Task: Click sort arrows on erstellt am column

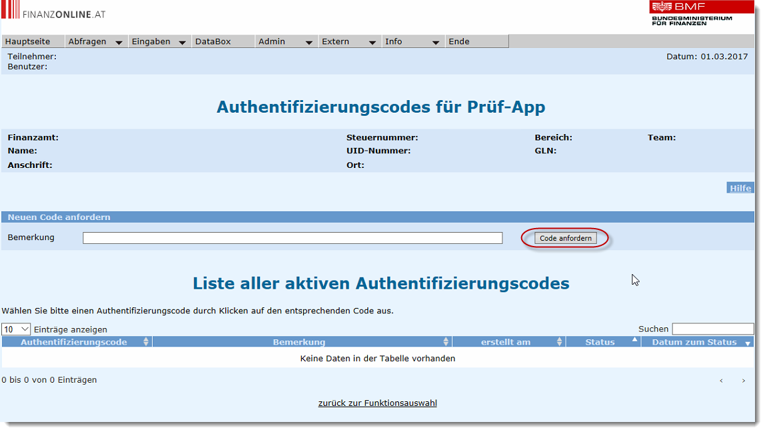Action: [x=560, y=342]
